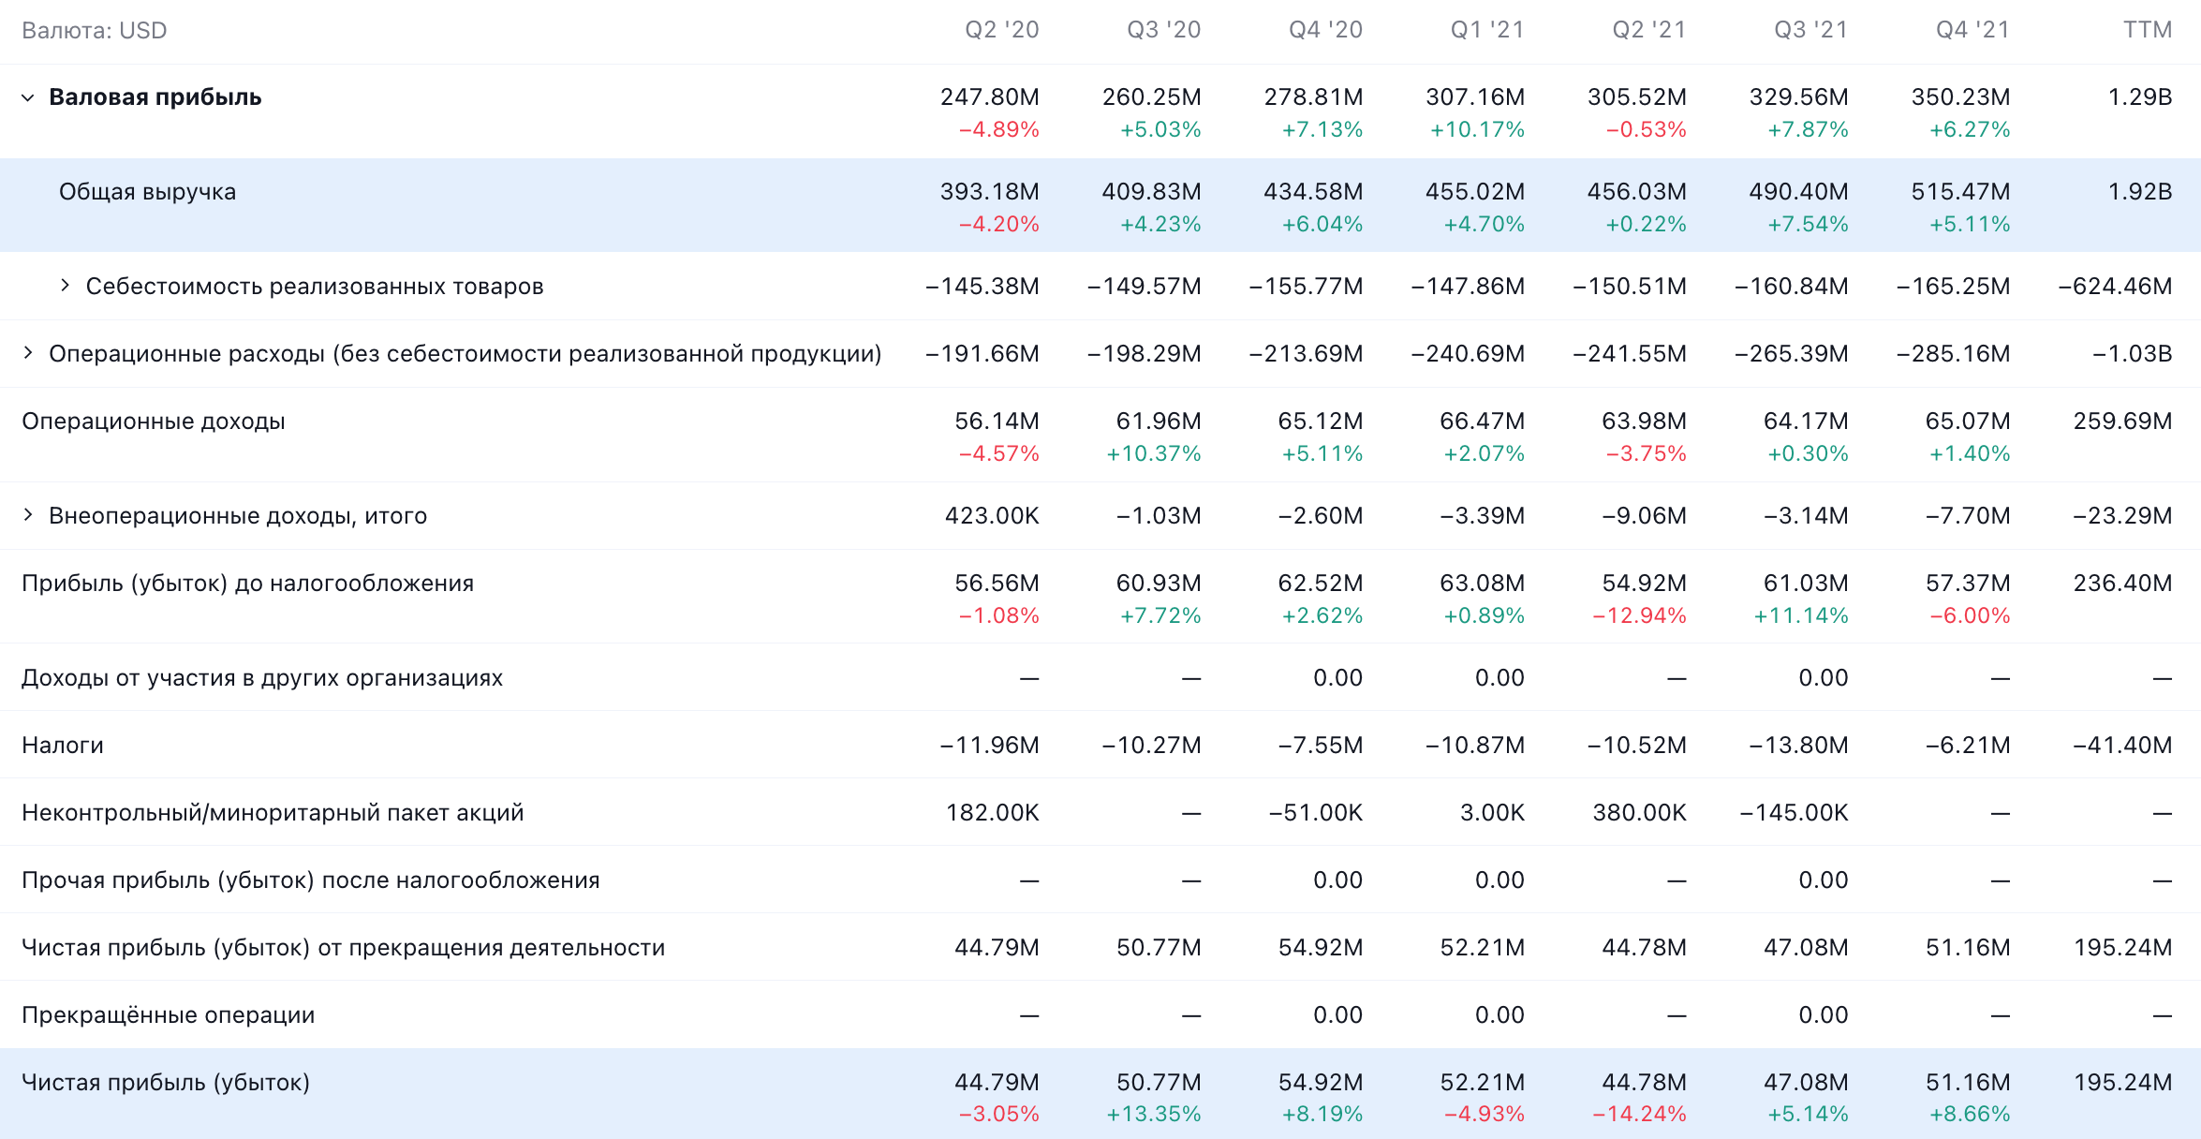This screenshot has width=2201, height=1139.
Task: Click pretax change −12.94%
Action: [1639, 616]
